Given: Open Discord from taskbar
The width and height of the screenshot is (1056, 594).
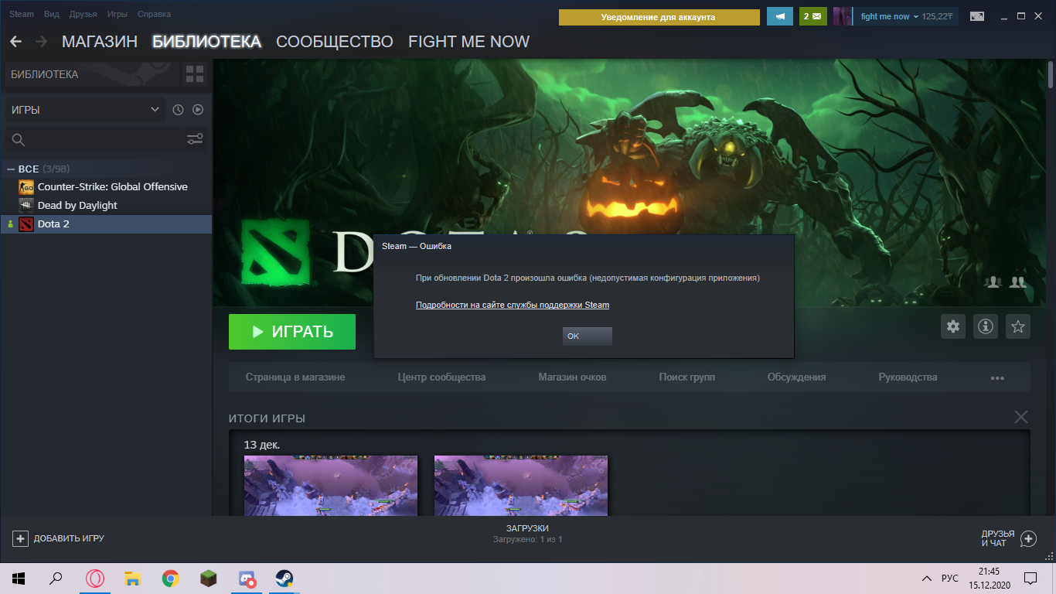Looking at the screenshot, I should coord(247,579).
